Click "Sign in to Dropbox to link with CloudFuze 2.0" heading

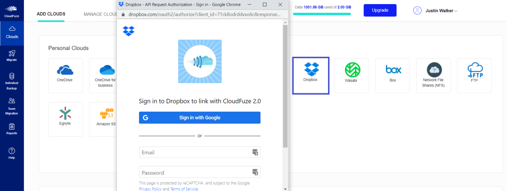coord(200,101)
